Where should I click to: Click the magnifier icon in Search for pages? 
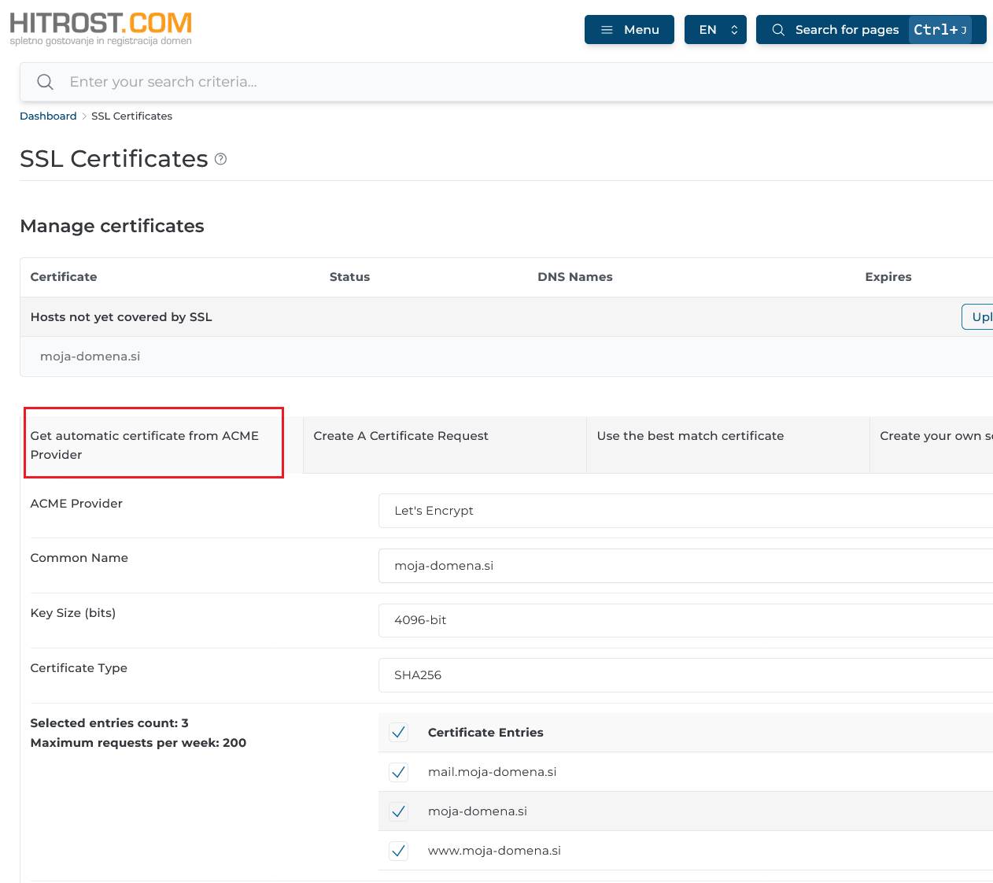pos(778,30)
